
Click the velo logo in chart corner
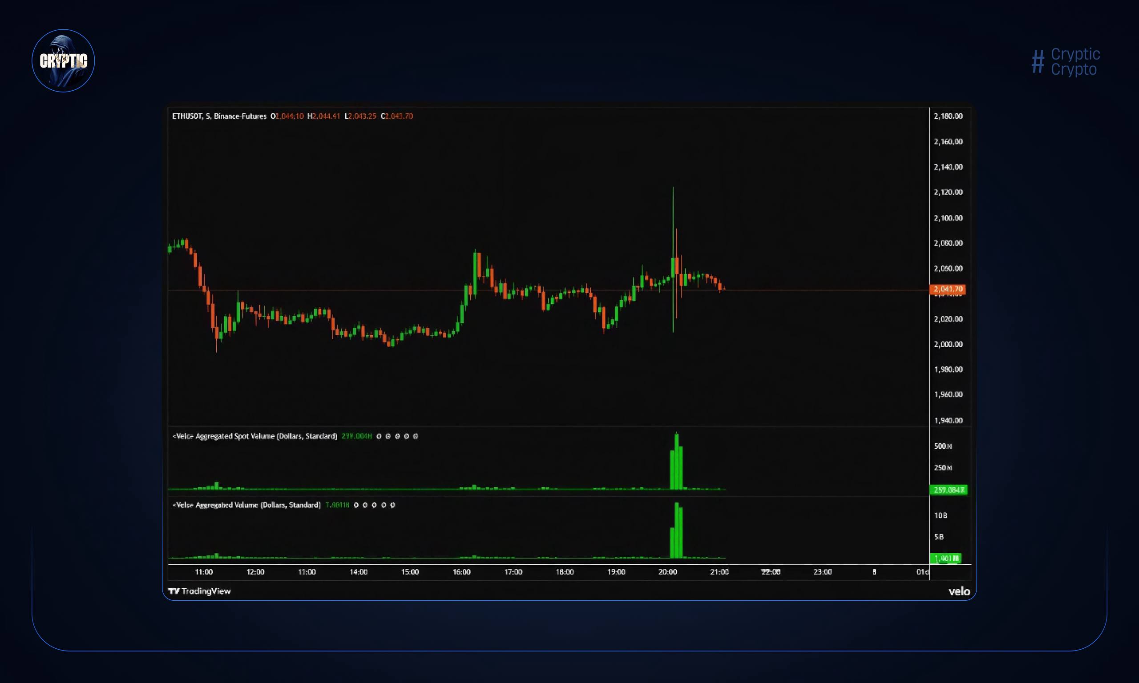[x=959, y=591]
